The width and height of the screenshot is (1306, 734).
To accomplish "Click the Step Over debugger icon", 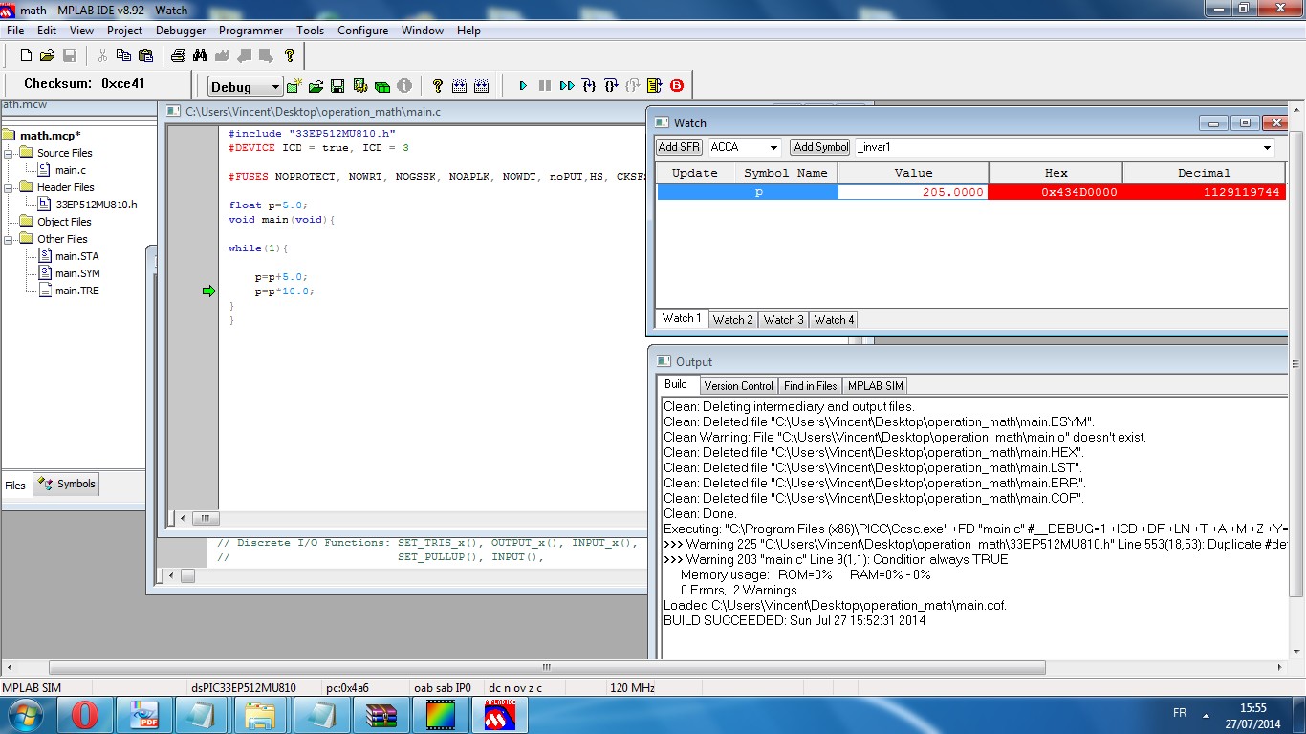I will point(611,86).
